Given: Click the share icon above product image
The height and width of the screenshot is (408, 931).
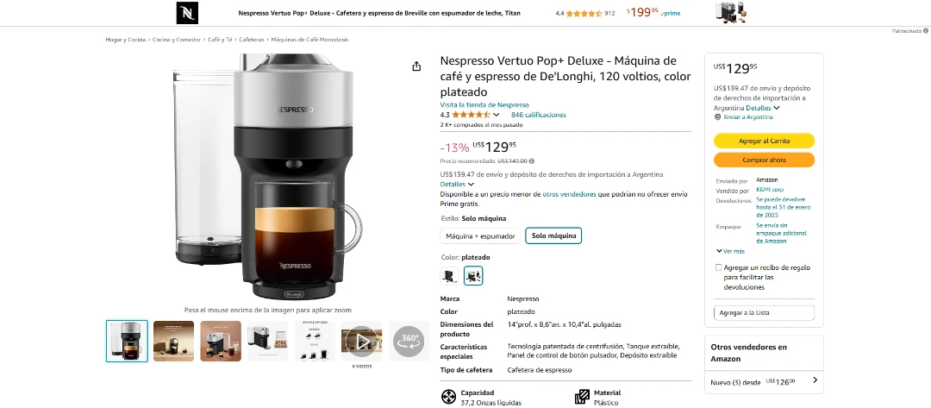Looking at the screenshot, I should (x=416, y=66).
